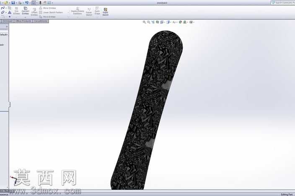Expand the Spline tool dropdown arrow
This screenshot has height=196, width=295.
6,8
